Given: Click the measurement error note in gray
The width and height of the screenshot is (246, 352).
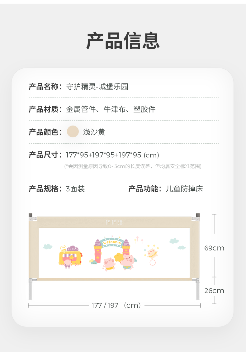Looking at the screenshot, I should (x=133, y=166).
